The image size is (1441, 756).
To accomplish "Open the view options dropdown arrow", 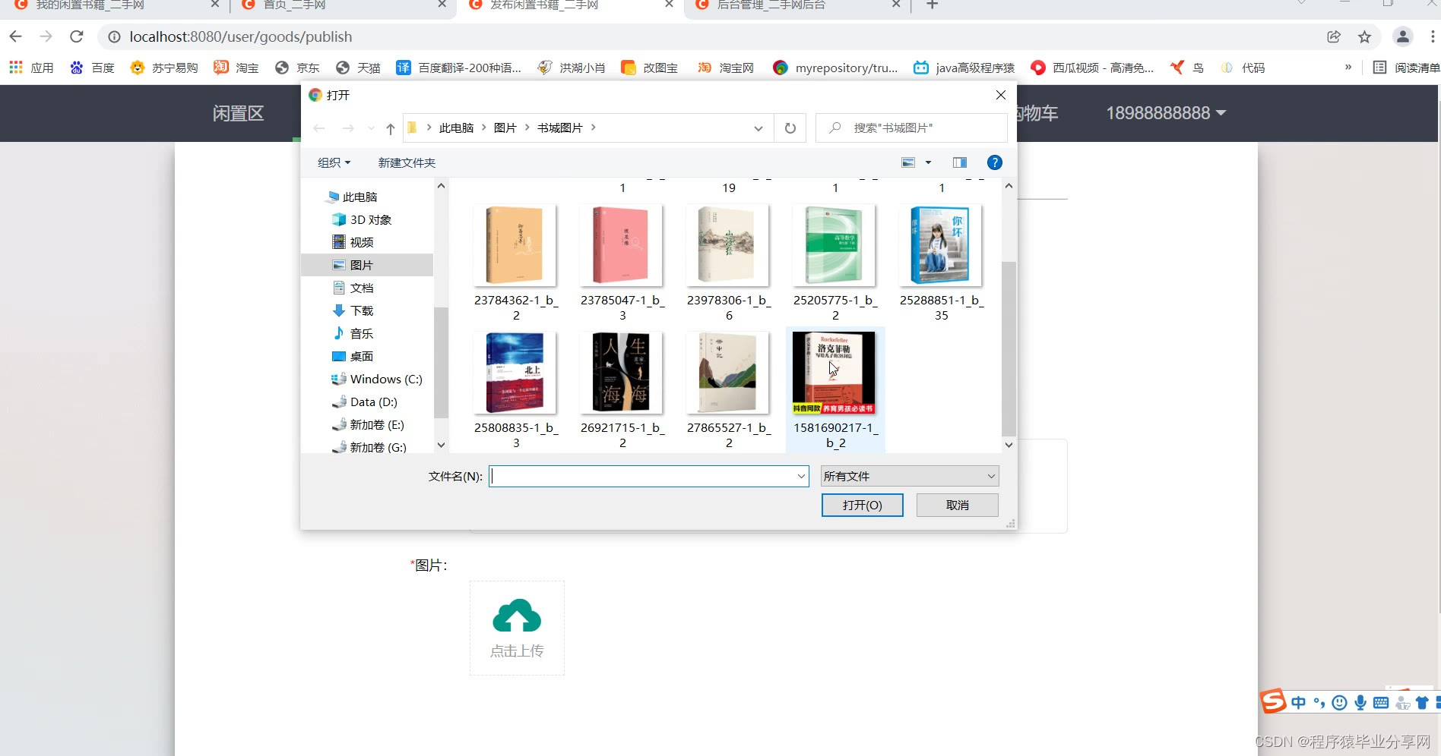I will [928, 162].
